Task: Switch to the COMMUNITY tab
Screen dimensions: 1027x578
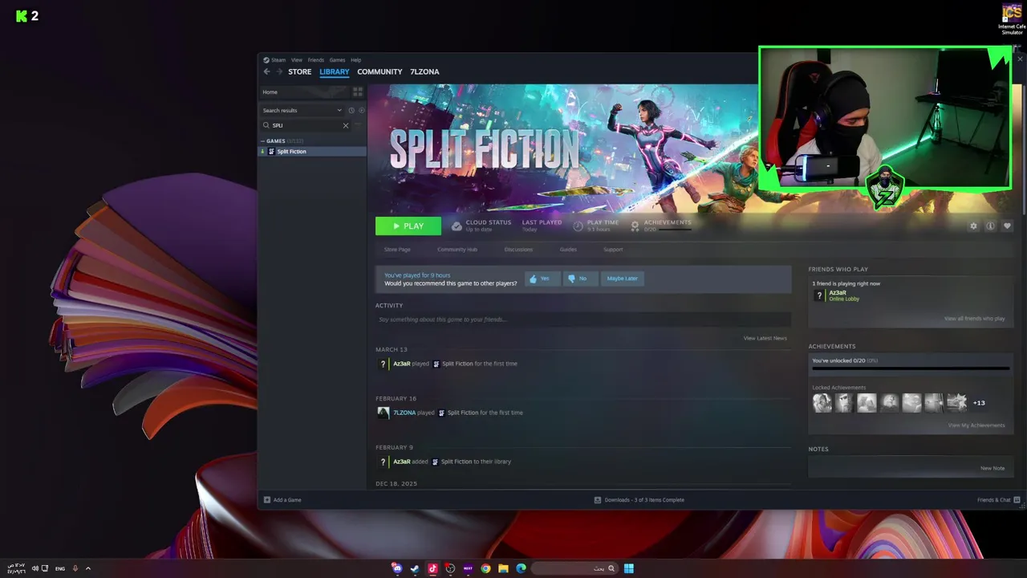Action: tap(380, 71)
